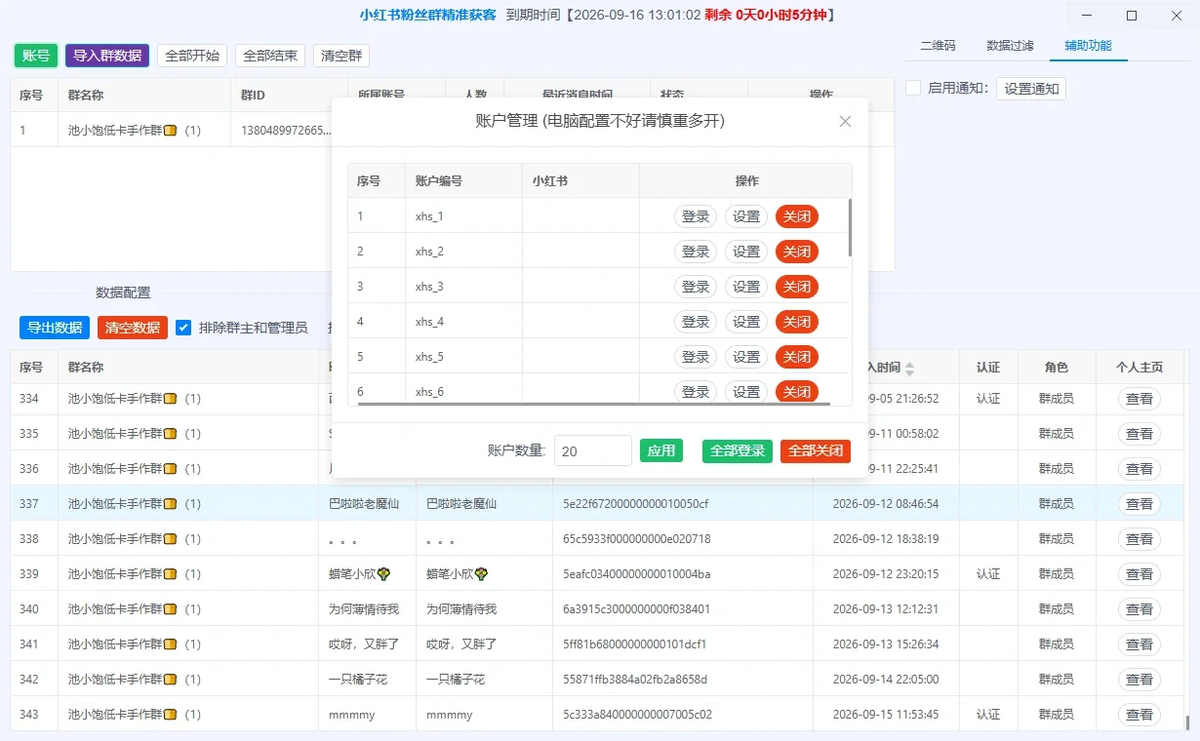1200x741 pixels.
Task: Log in account xhs_2
Action: pyautogui.click(x=696, y=252)
